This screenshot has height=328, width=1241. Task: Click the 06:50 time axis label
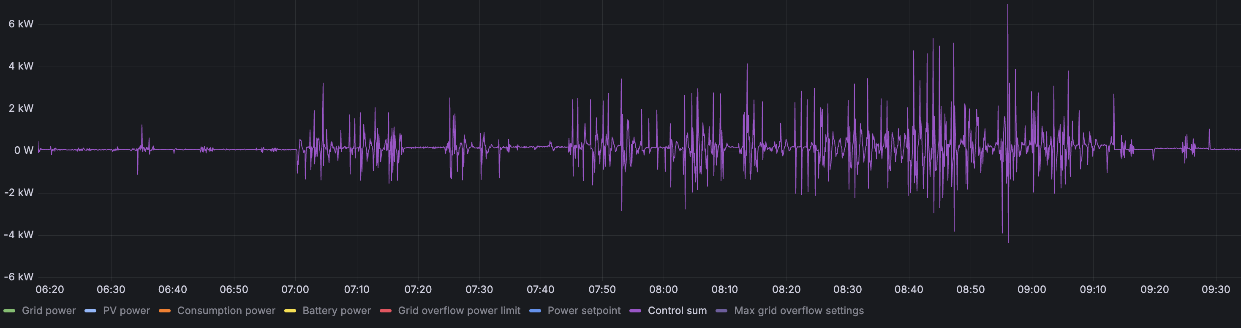click(234, 290)
